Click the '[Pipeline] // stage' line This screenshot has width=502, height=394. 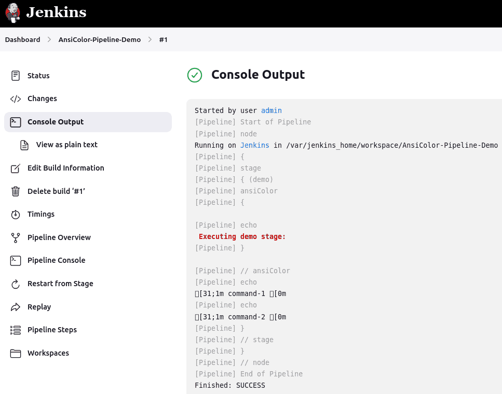coord(234,340)
